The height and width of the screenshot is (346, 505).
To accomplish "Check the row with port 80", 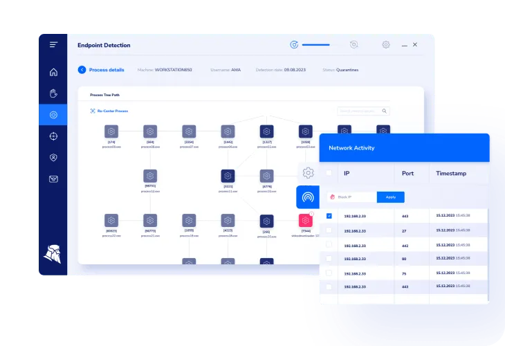I will (329, 258).
